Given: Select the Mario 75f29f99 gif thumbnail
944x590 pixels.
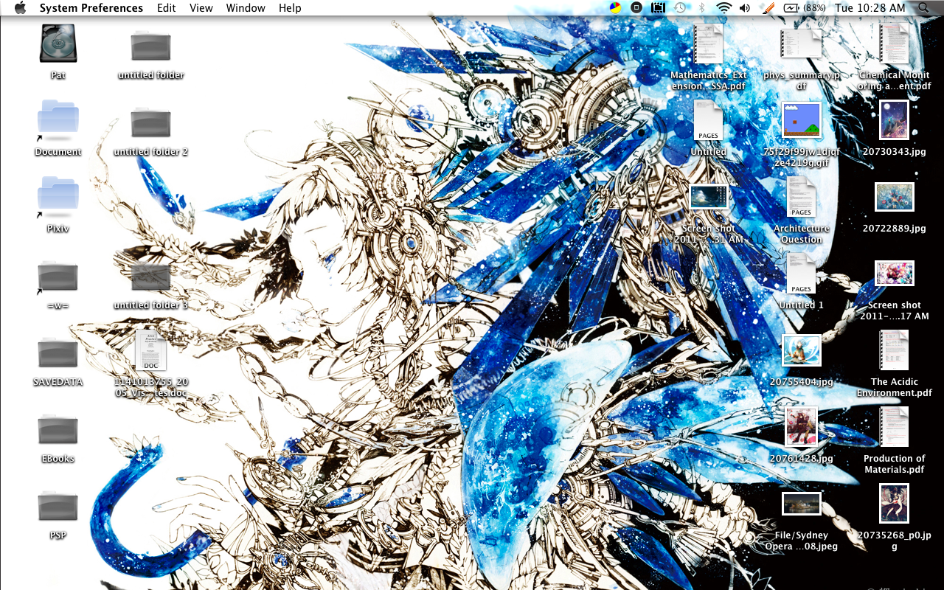Looking at the screenshot, I should [801, 120].
